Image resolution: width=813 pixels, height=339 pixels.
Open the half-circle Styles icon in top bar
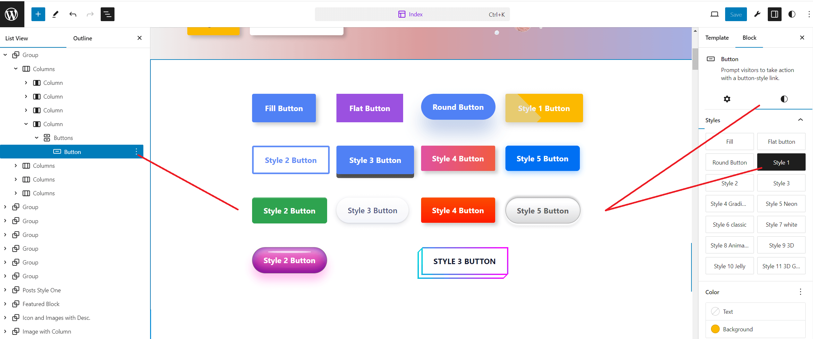click(x=792, y=14)
